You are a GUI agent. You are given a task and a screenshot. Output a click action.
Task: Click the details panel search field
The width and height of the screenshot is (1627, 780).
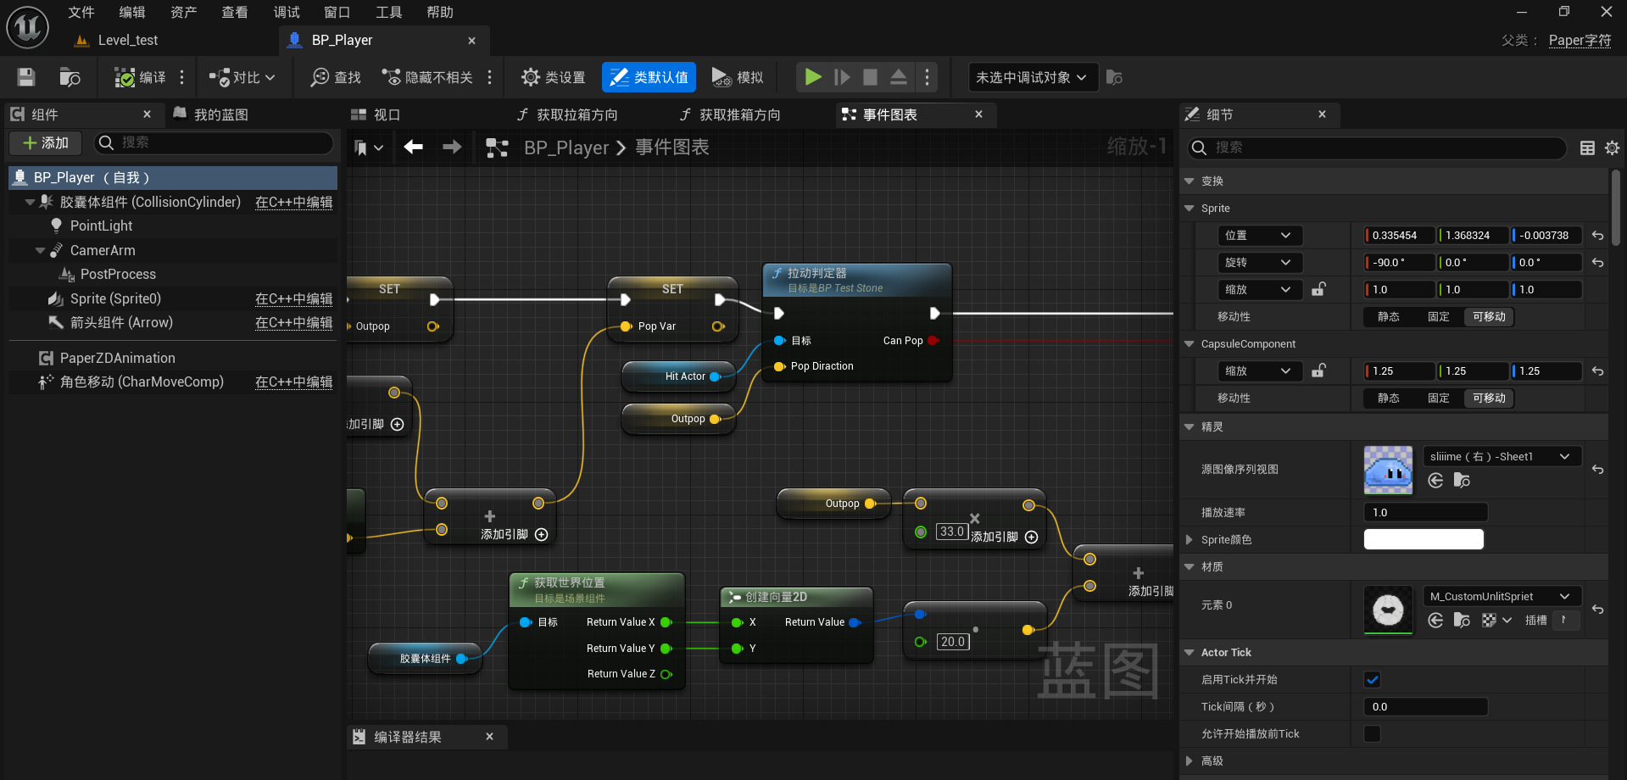tap(1376, 148)
